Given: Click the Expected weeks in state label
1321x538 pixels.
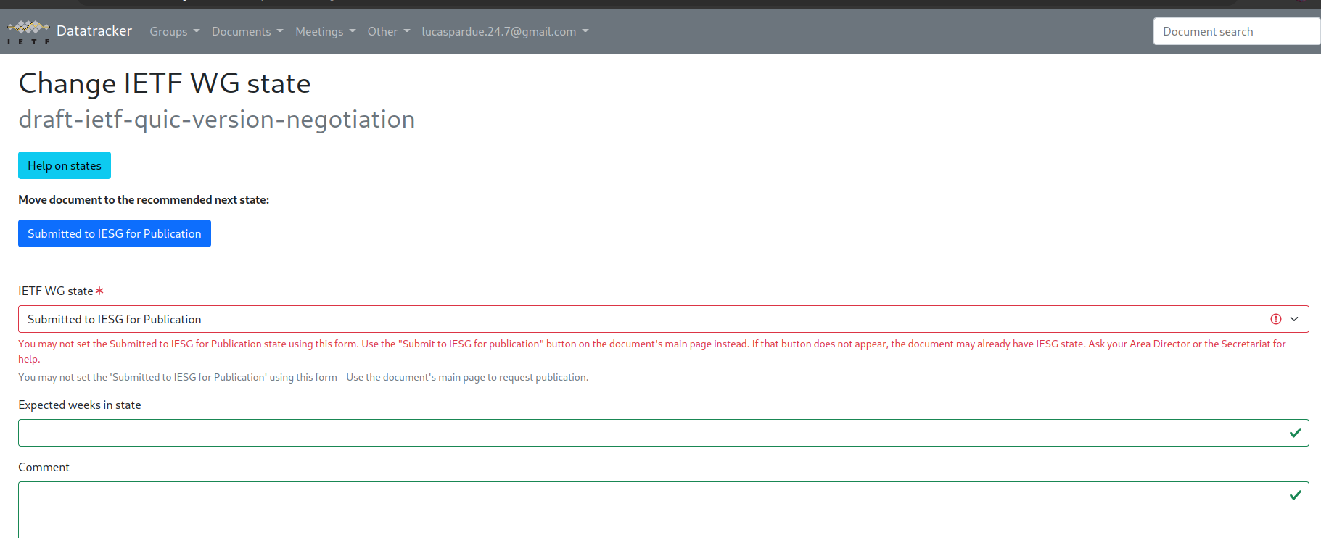Looking at the screenshot, I should tap(80, 405).
